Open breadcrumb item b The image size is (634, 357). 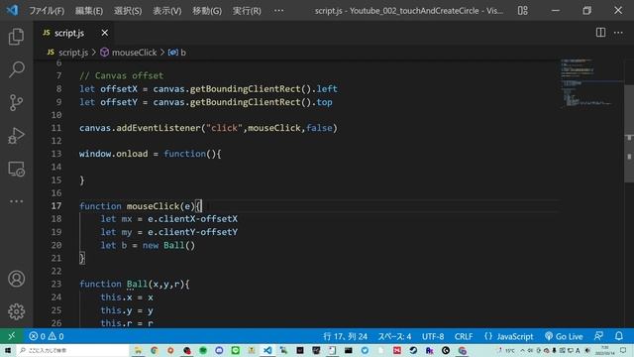tap(183, 53)
